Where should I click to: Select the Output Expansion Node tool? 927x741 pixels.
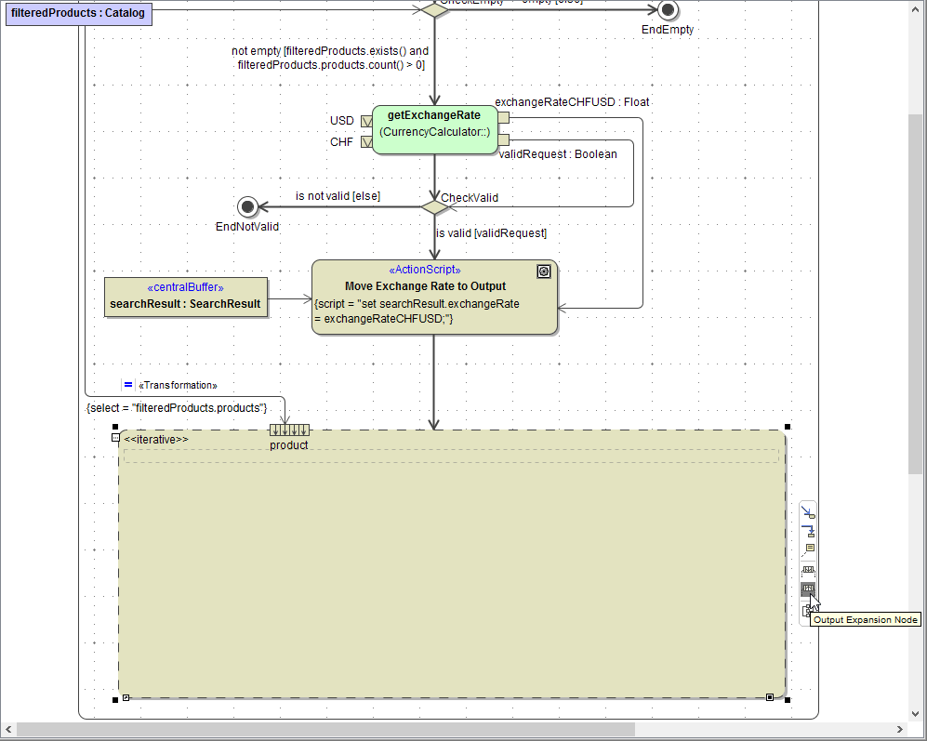coord(807,589)
